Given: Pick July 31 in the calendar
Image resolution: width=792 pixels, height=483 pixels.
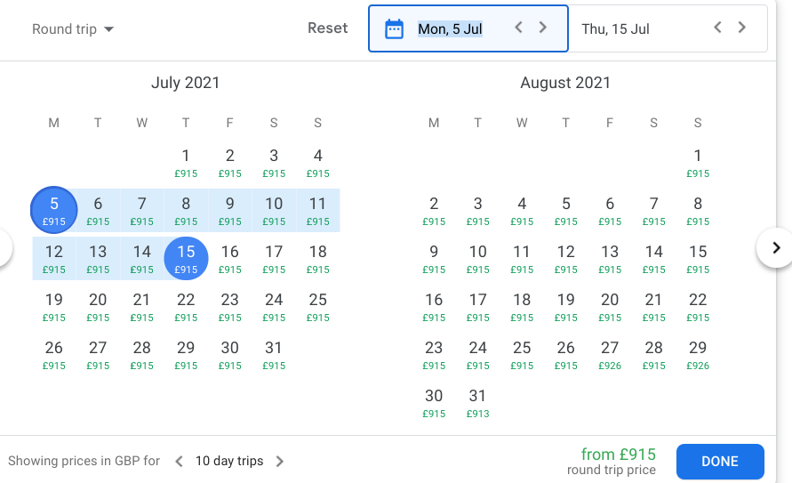Looking at the screenshot, I should (274, 354).
